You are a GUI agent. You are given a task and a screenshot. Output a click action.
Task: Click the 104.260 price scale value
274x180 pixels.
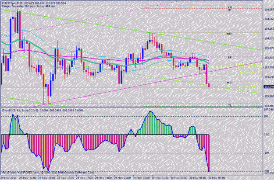269,19
